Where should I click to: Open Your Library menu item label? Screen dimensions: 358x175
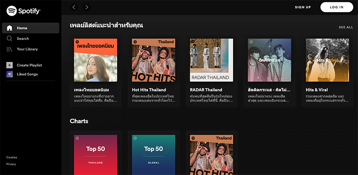tap(27, 49)
